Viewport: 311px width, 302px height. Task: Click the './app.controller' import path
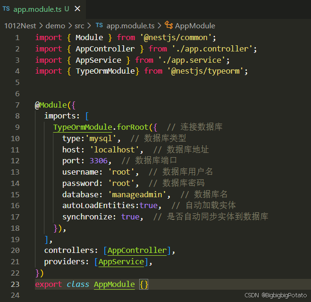click(212, 49)
